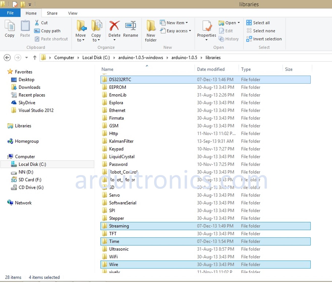Click the Delete icon in the ribbon
Viewport: 332px width, 284px height.
click(x=114, y=26)
